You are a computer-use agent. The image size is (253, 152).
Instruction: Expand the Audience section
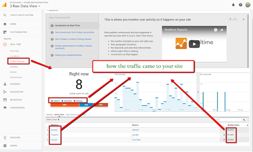point(15,84)
